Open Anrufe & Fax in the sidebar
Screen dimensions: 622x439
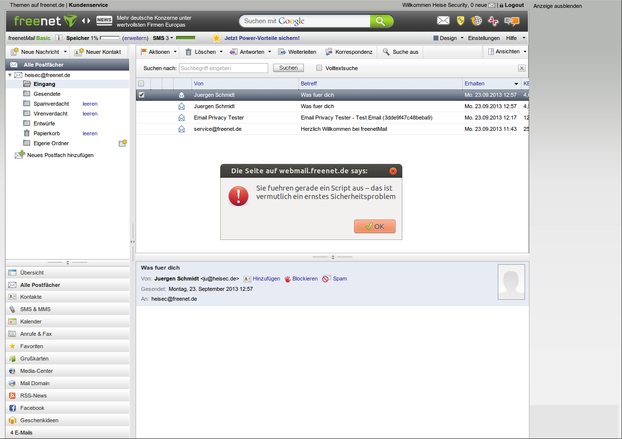[x=67, y=334]
